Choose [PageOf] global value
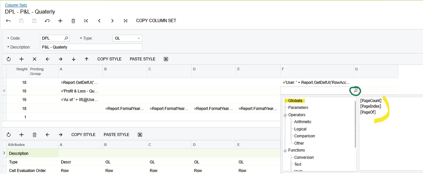Viewport: 423px width, 174px height. (368, 112)
